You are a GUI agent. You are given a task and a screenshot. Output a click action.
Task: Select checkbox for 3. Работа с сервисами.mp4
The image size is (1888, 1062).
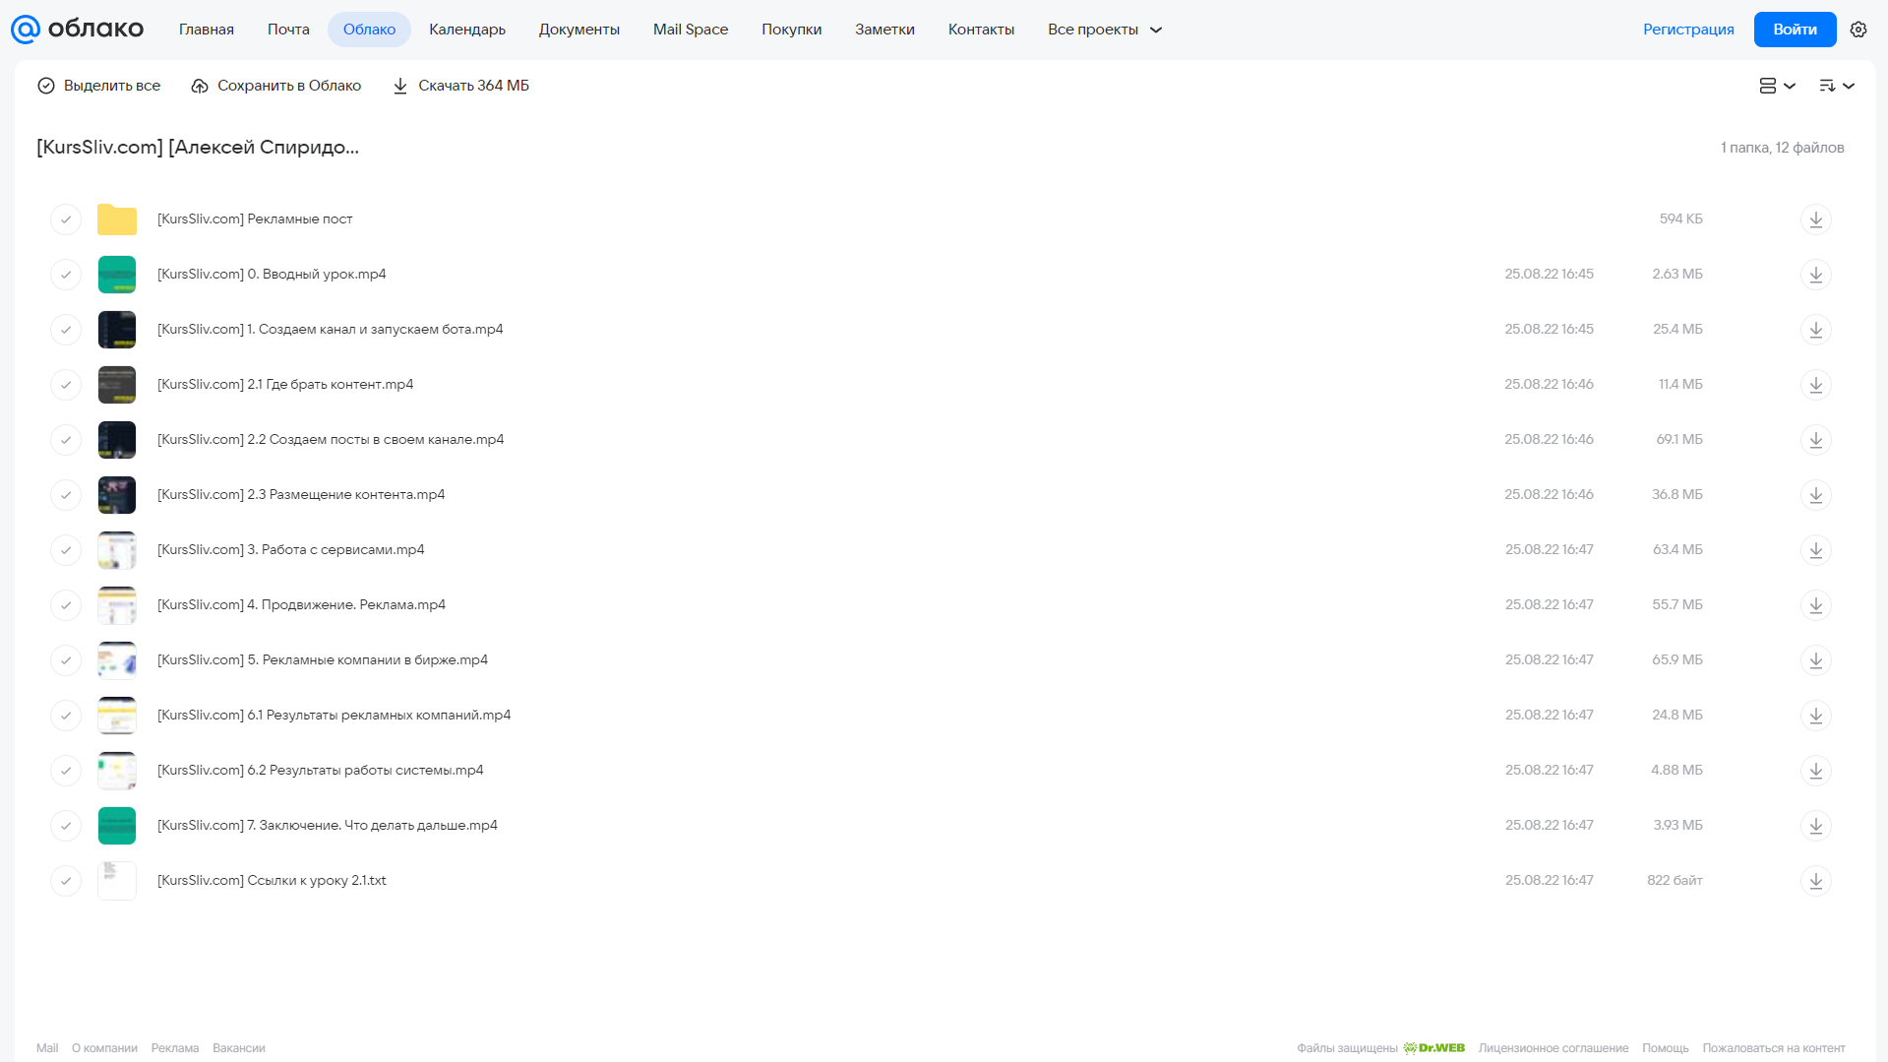click(x=66, y=550)
